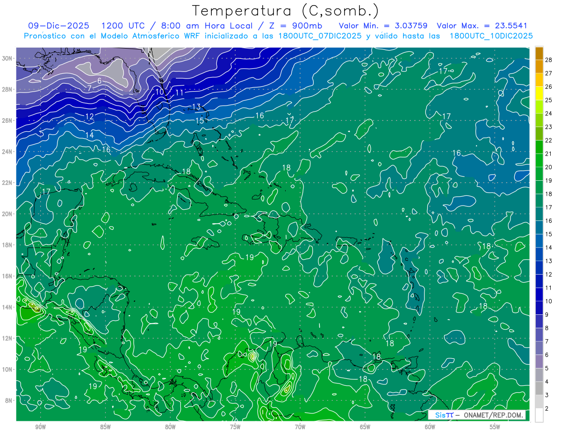Click the contour label '10' over Florida

point(159,92)
